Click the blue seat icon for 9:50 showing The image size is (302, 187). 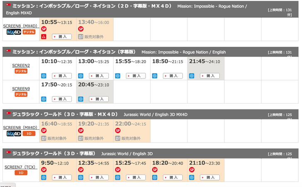click(44, 177)
